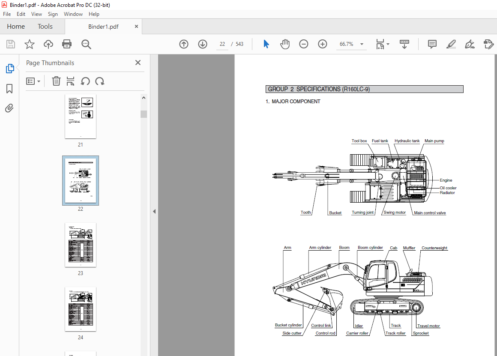Show the Page Thumbnails panel icon

[10, 68]
